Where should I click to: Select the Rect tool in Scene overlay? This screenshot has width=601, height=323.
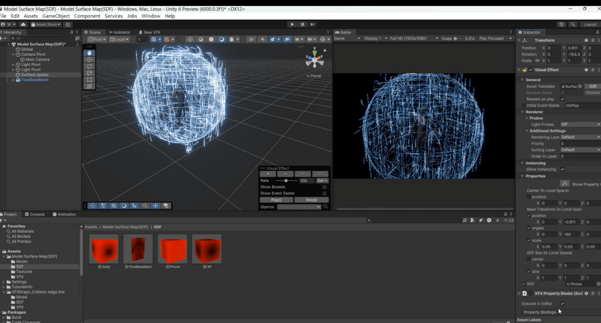(89, 79)
